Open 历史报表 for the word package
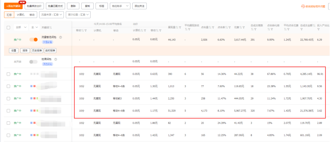Viewport: 330px width, 142px height. (37, 51)
